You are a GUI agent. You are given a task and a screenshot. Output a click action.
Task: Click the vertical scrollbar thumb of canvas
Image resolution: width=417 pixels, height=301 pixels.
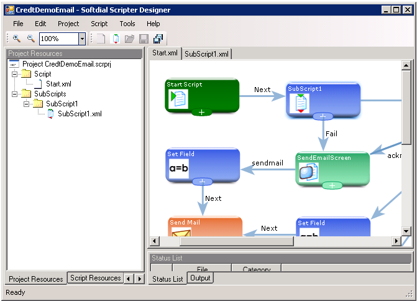point(406,107)
